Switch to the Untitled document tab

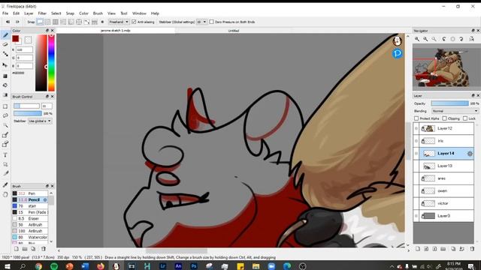point(234,31)
